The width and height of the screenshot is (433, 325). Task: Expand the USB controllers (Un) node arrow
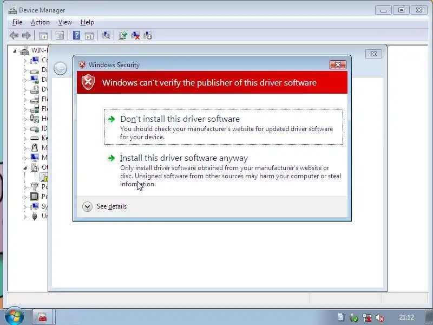pyautogui.click(x=25, y=217)
